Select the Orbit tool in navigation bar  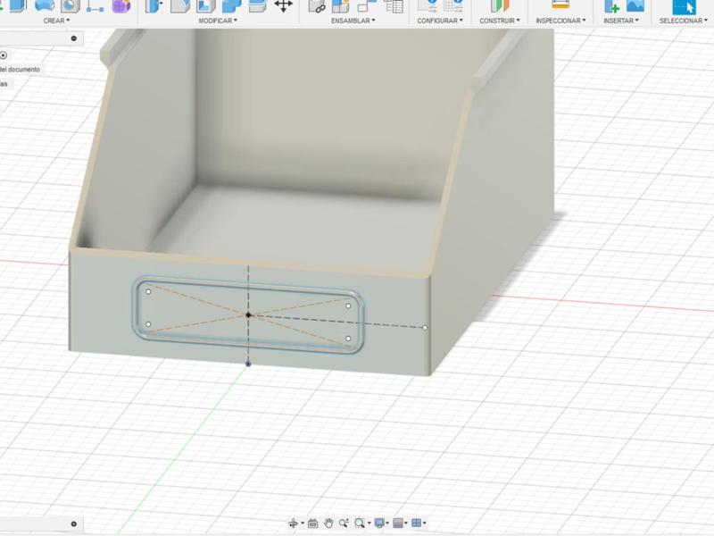[293, 523]
